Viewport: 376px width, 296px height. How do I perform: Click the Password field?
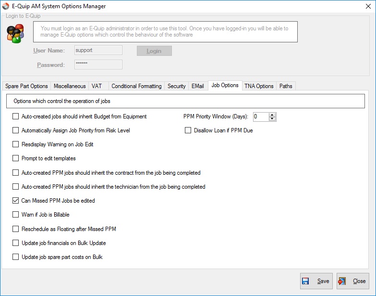point(98,64)
